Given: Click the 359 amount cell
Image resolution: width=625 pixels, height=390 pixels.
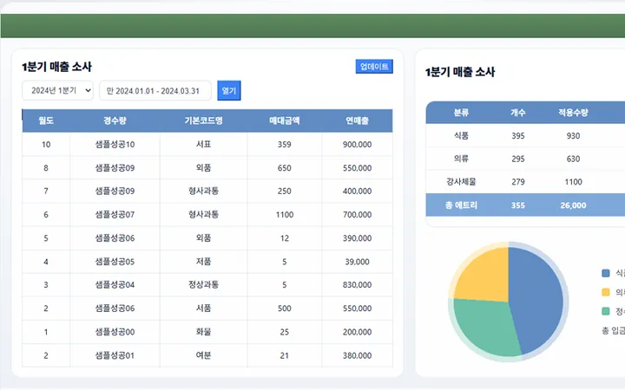Looking at the screenshot, I should pos(284,145).
